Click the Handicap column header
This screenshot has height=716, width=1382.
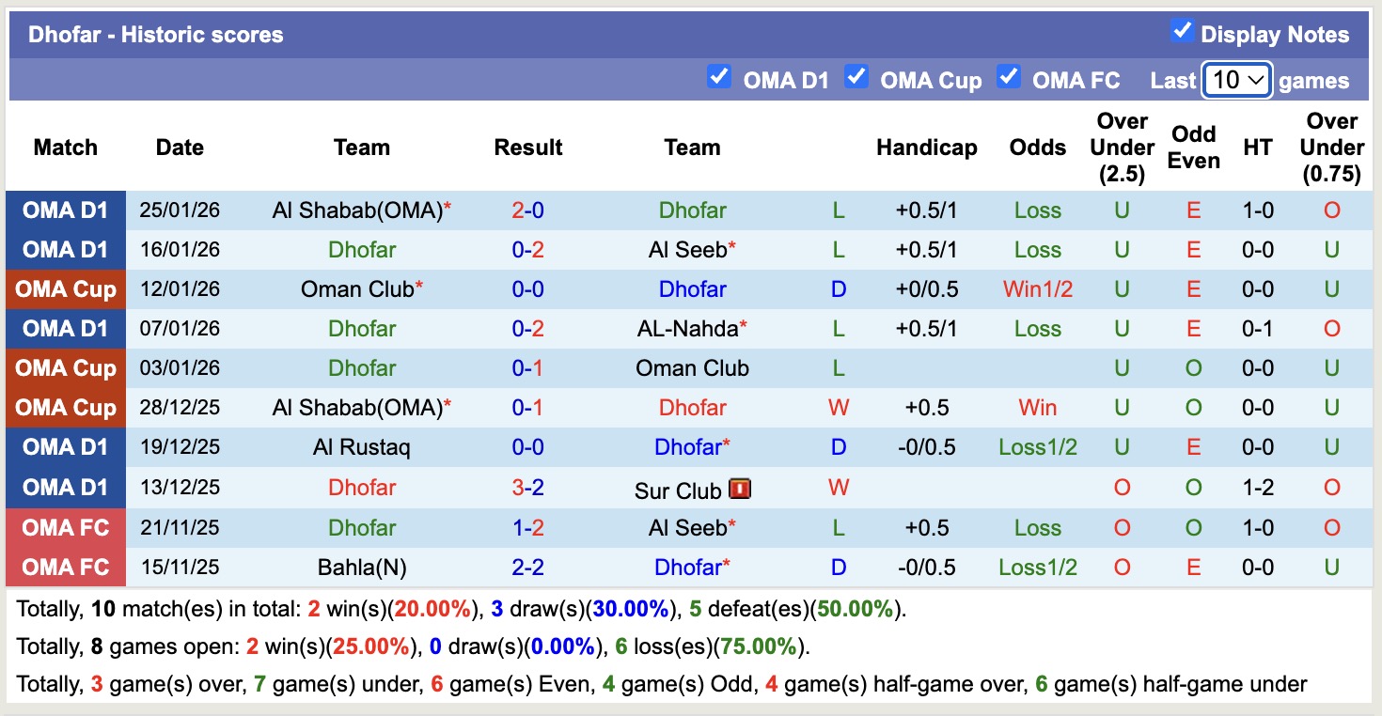pos(926,148)
